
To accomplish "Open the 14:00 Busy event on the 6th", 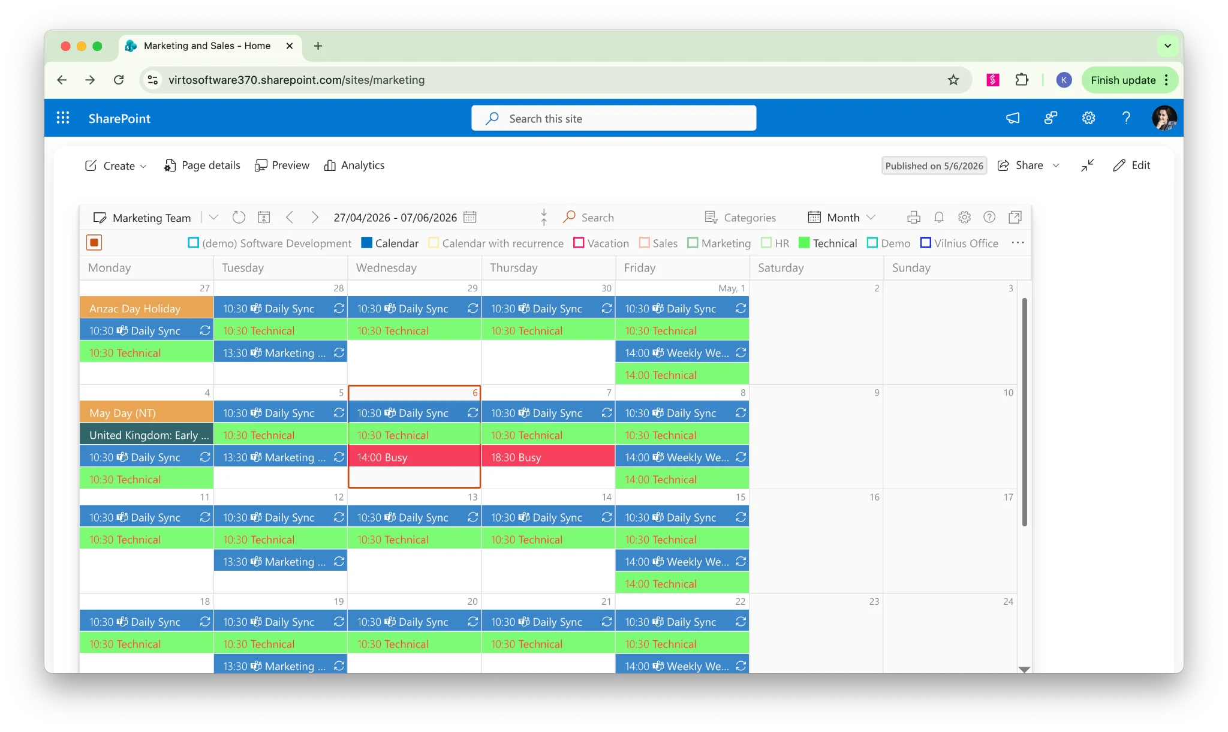I will (414, 457).
